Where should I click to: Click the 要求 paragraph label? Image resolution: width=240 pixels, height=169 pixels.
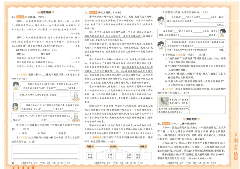[x=165, y=154]
